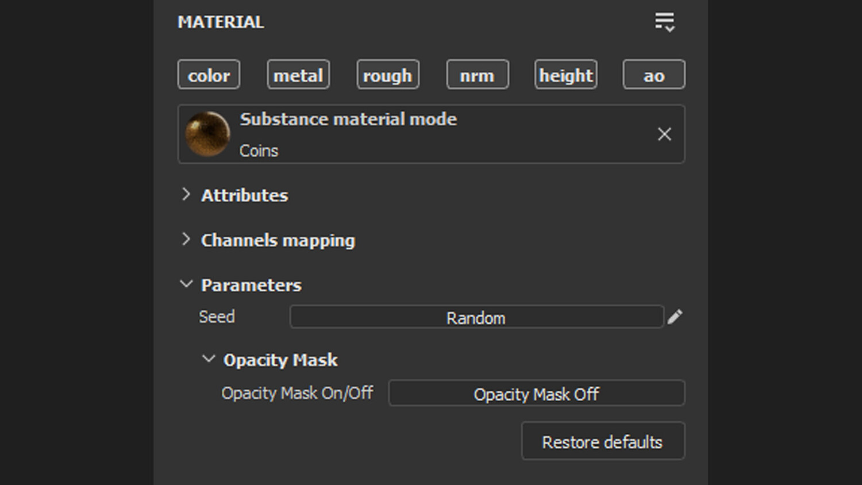Image resolution: width=862 pixels, height=485 pixels.
Task: Click the MATERIAL panel title
Action: pyautogui.click(x=221, y=22)
